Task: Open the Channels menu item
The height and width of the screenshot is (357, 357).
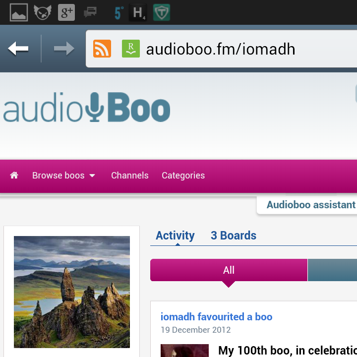Action: [x=129, y=176]
